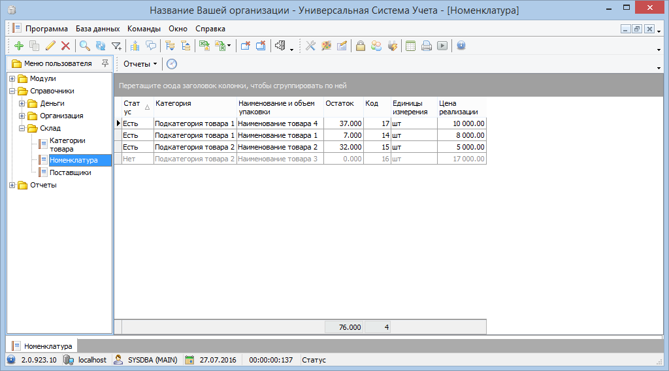
Task: Select Поставщики in the tree
Action: pyautogui.click(x=70, y=173)
